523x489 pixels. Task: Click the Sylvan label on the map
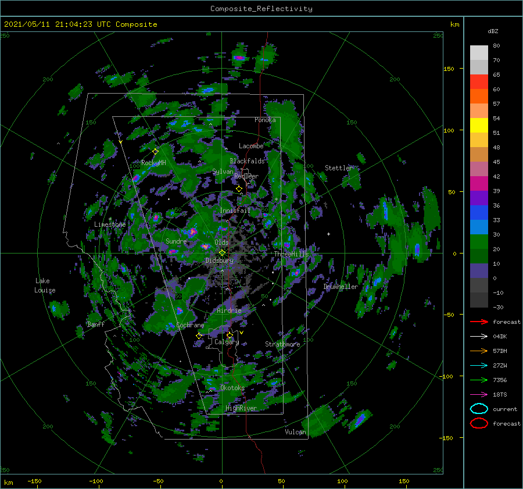click(x=223, y=172)
